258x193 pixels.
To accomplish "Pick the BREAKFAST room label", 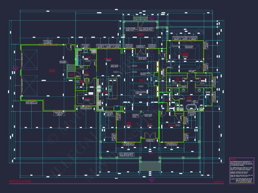I will point(108,59).
